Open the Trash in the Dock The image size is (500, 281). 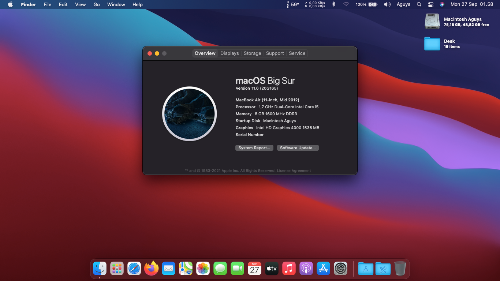pyautogui.click(x=400, y=269)
